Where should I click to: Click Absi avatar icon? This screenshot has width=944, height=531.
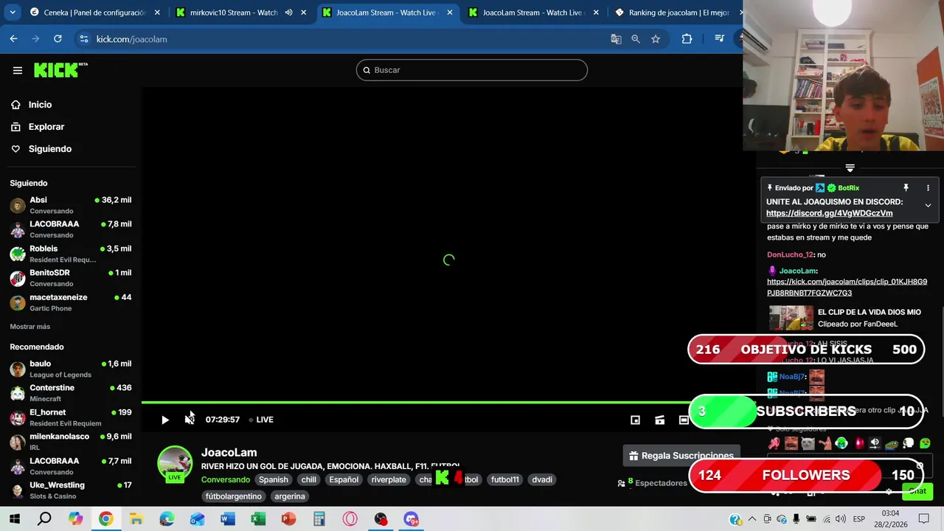pos(18,205)
